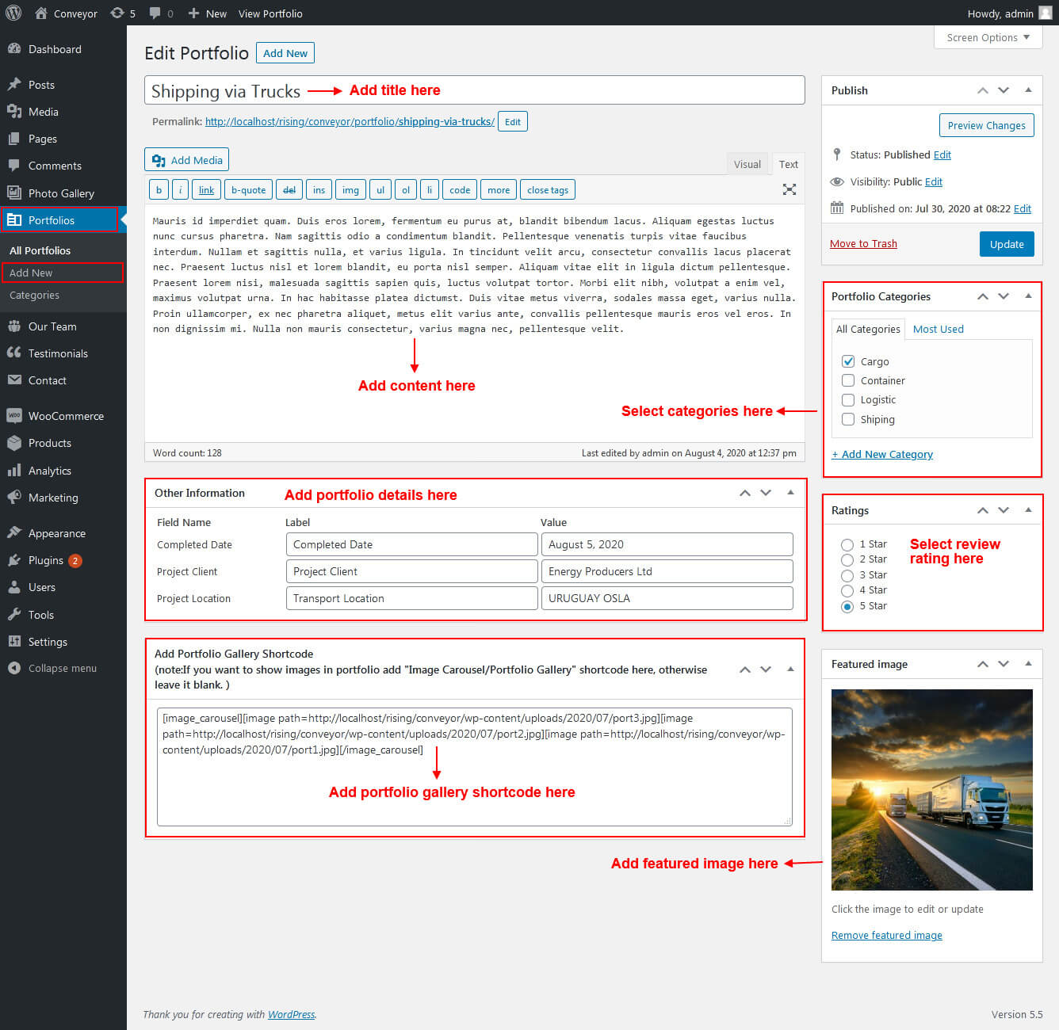
Task: Collapse the Featured image panel
Action: tap(1028, 664)
